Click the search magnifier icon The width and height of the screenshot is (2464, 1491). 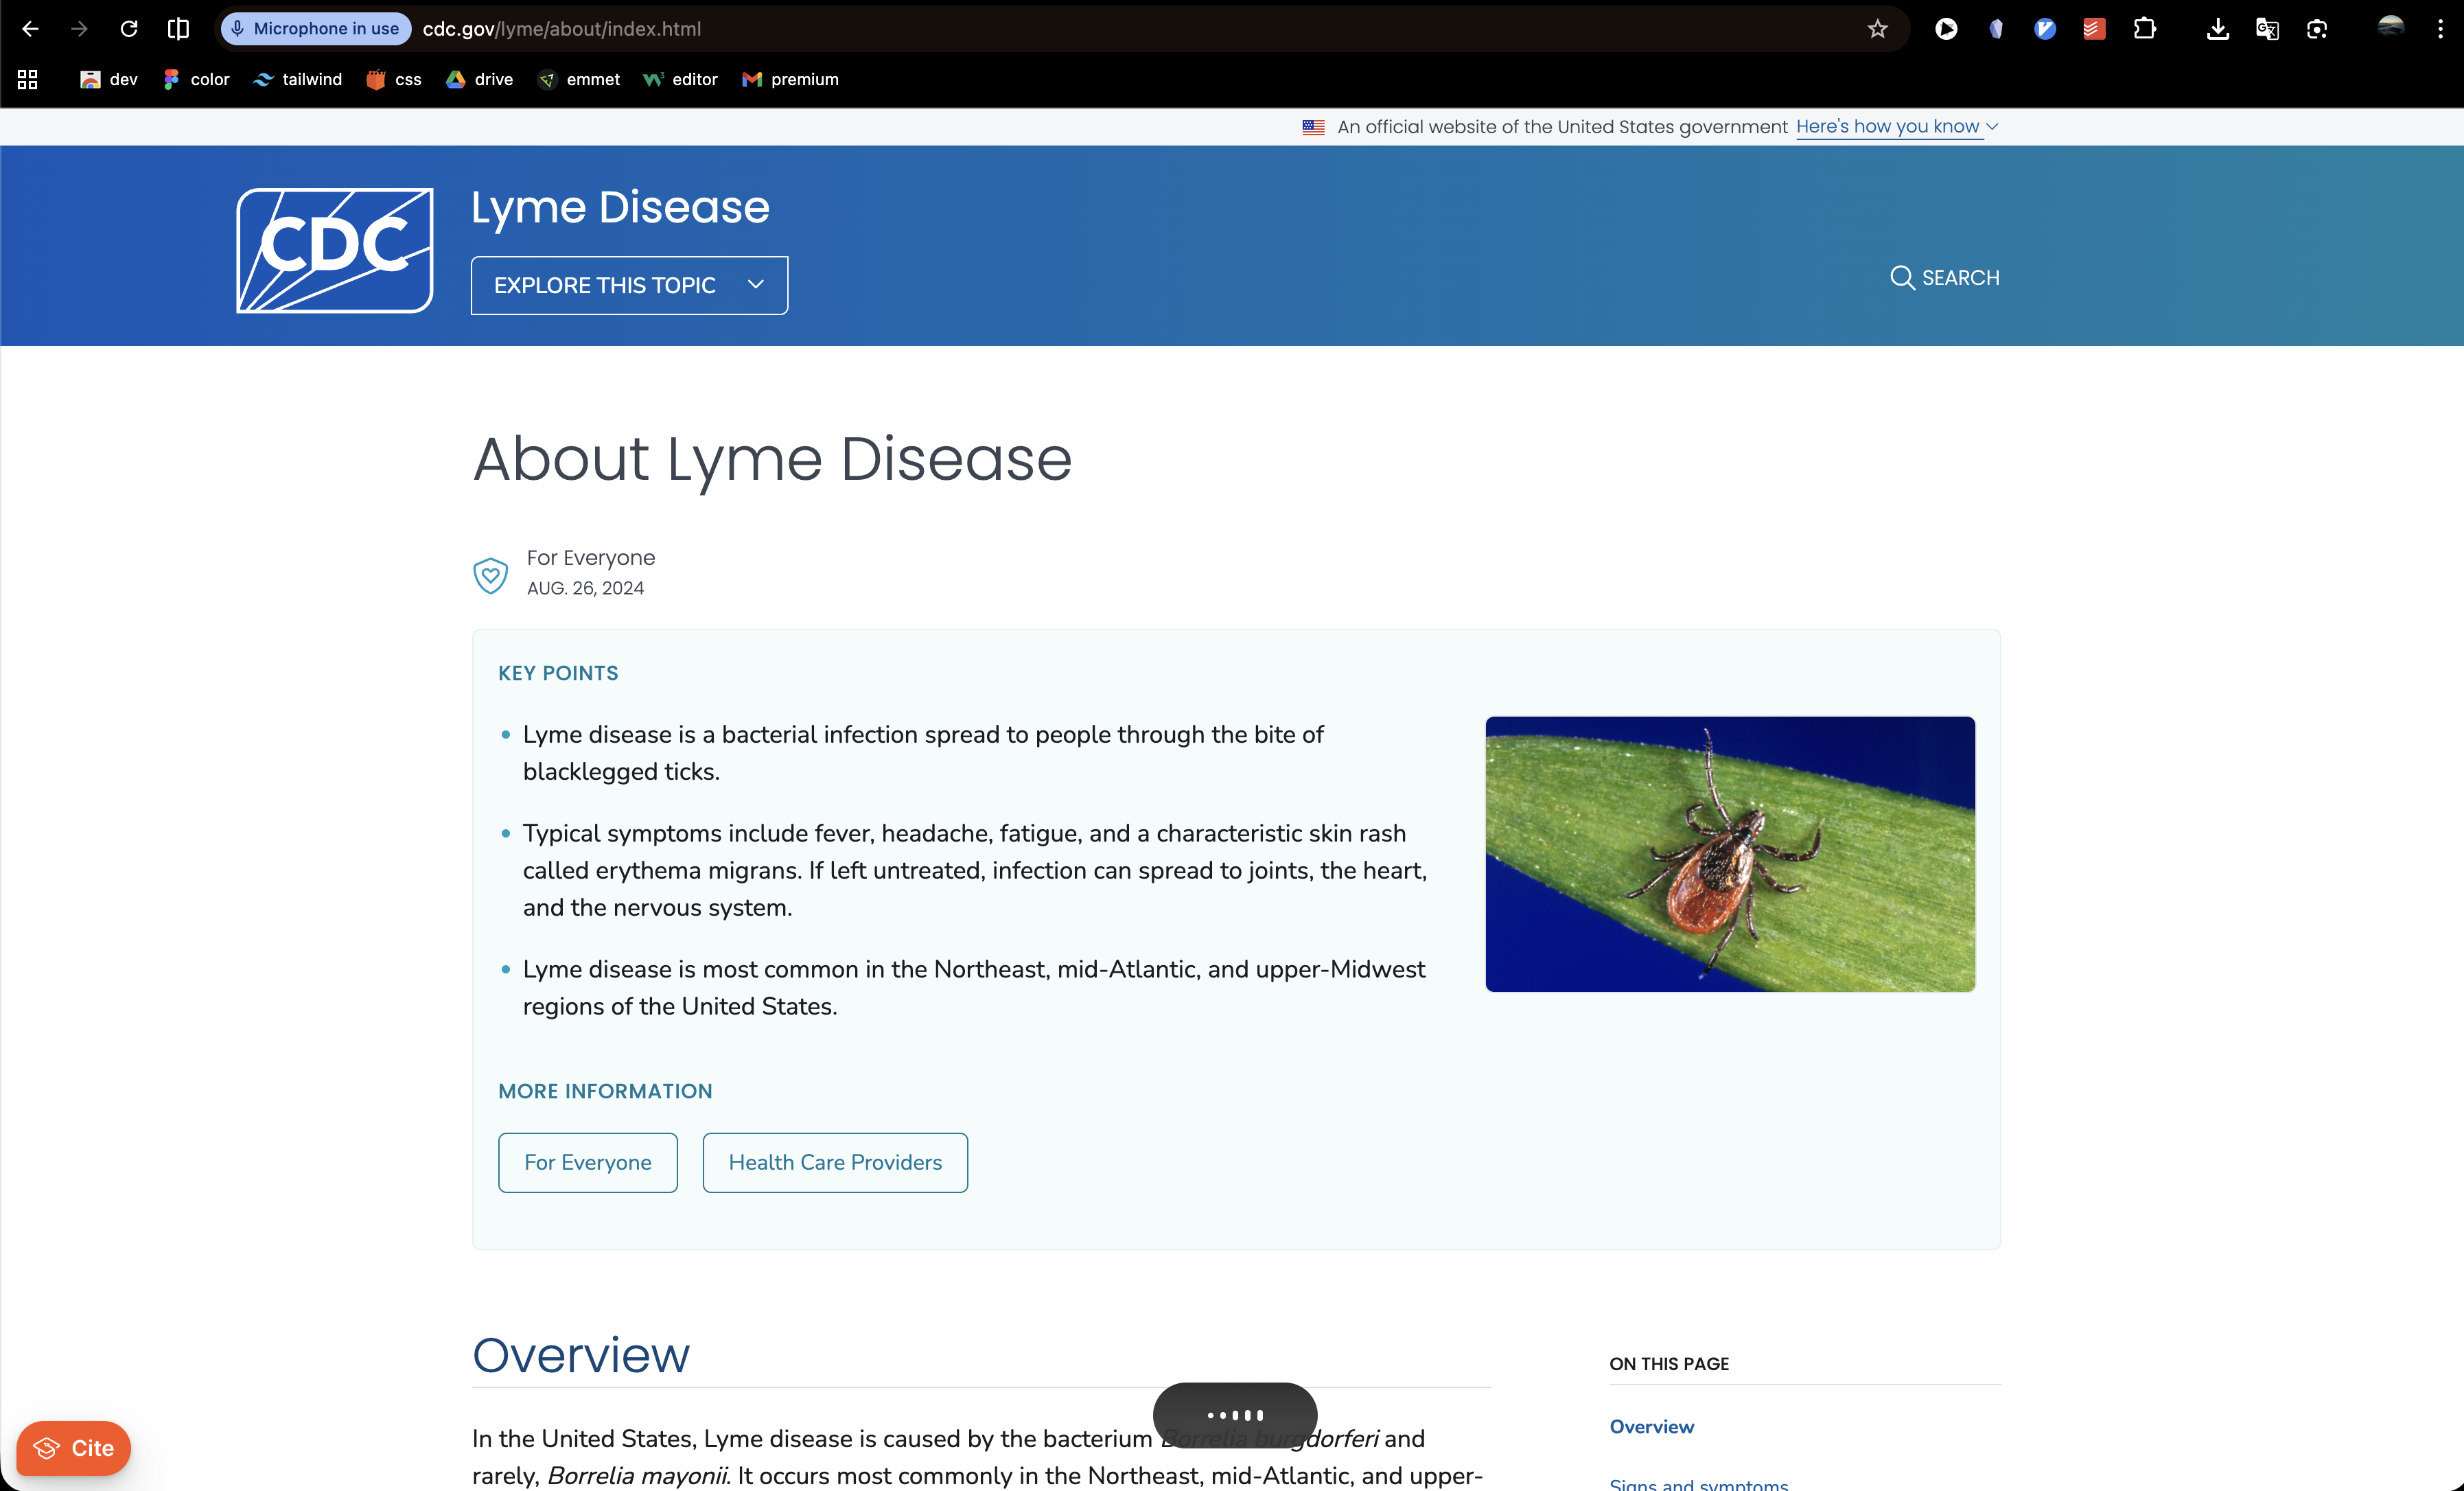coord(1901,278)
